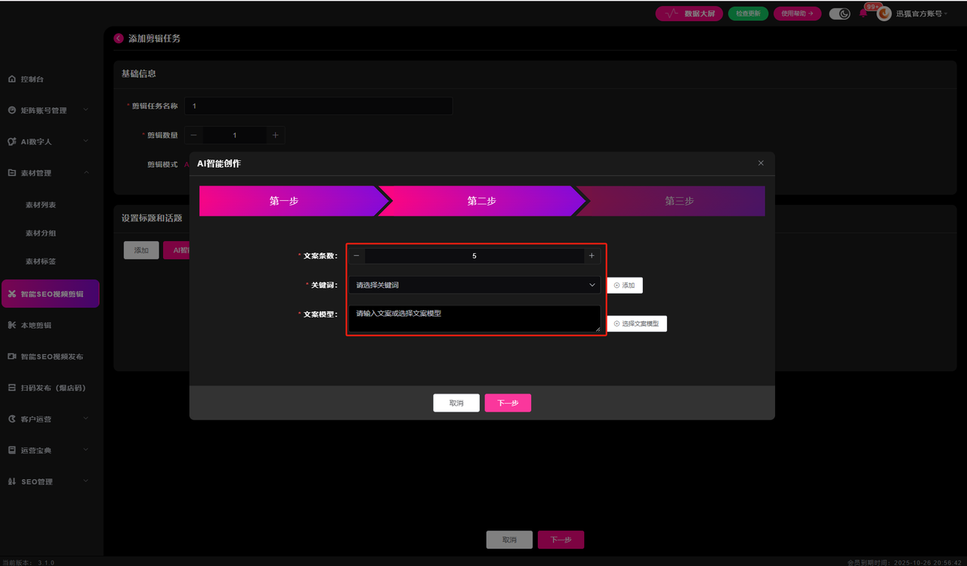The height and width of the screenshot is (566, 967).
Task: Click the notification bell icon
Action: [863, 14]
